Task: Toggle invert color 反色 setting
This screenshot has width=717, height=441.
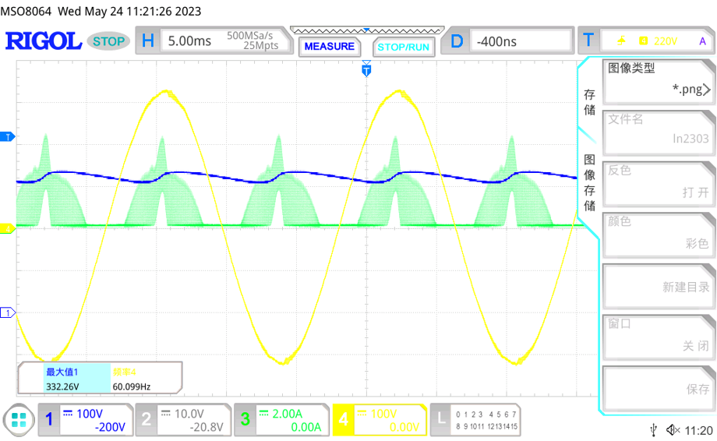Action: (x=659, y=181)
